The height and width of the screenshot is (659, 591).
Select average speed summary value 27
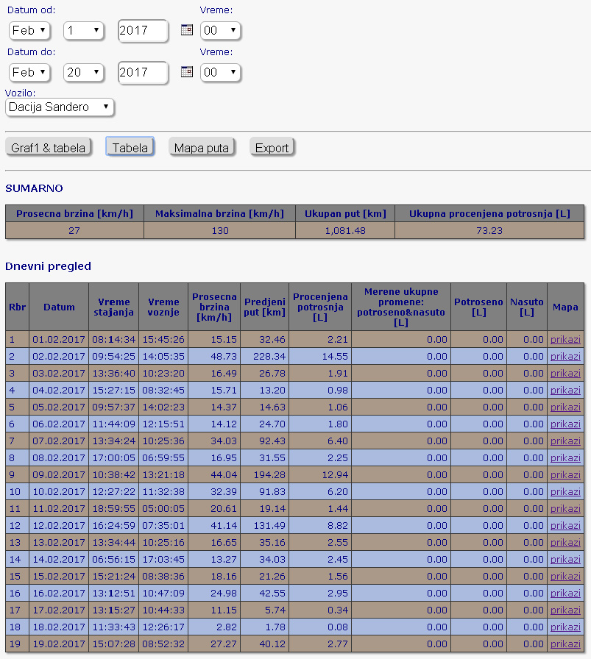(74, 230)
